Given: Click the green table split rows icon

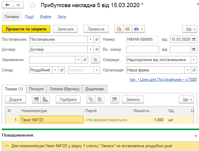Looking at the screenshot, I should pyautogui.click(x=115, y=99).
